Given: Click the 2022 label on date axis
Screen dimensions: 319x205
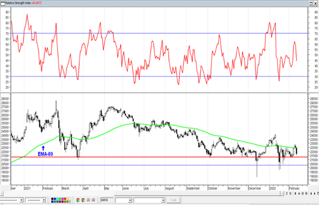Looking at the screenshot, I should coord(273,189).
